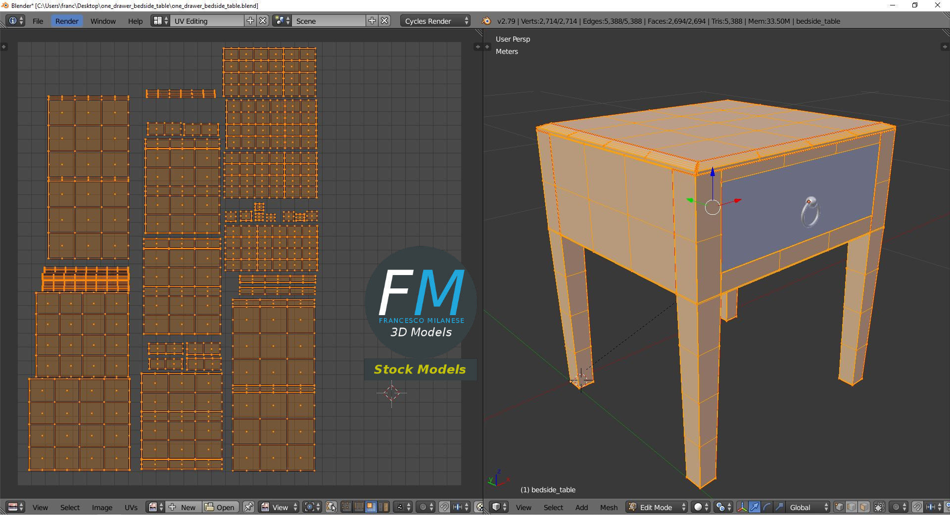Pin the UV image with pushpin icon
The height and width of the screenshot is (515, 950).
(x=248, y=507)
